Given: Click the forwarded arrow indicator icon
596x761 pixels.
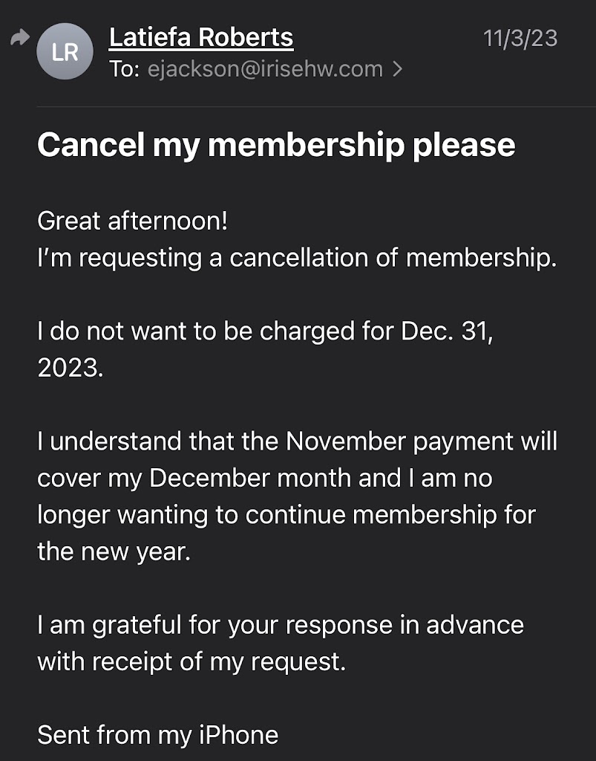Looking at the screenshot, I should 19,38.
